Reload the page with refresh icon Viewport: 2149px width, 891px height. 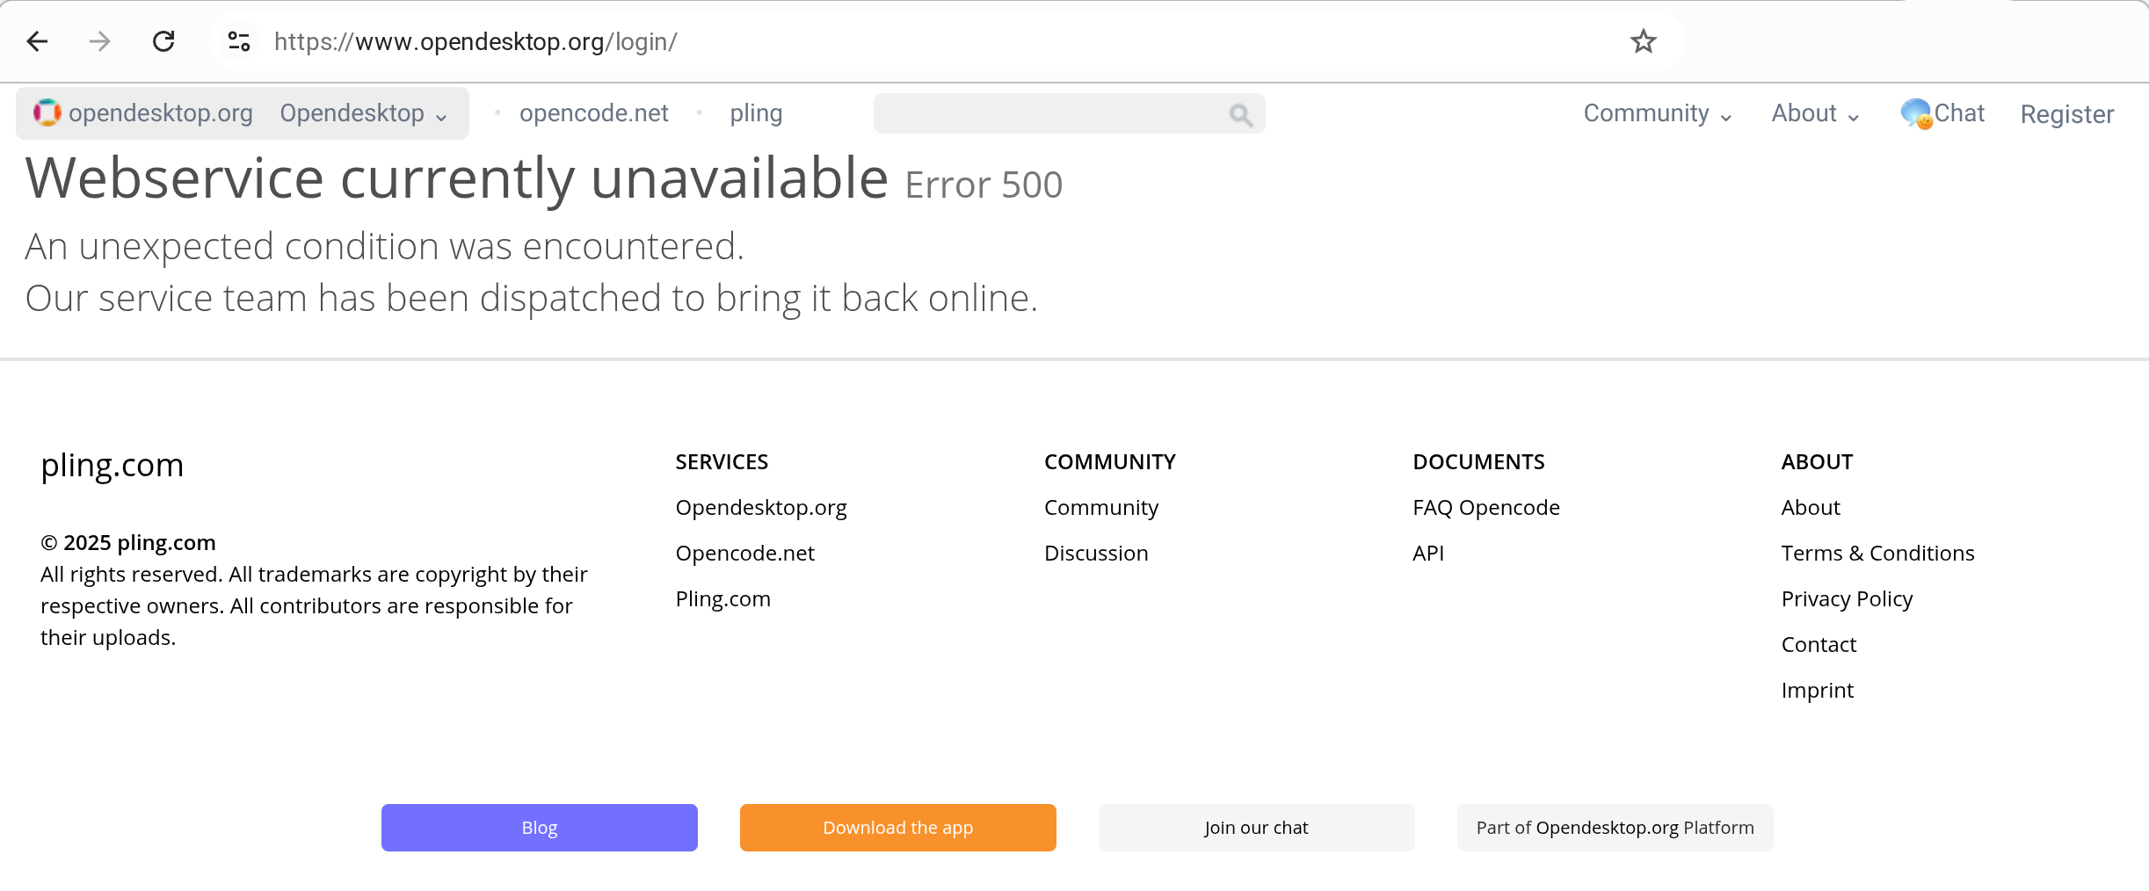point(163,41)
